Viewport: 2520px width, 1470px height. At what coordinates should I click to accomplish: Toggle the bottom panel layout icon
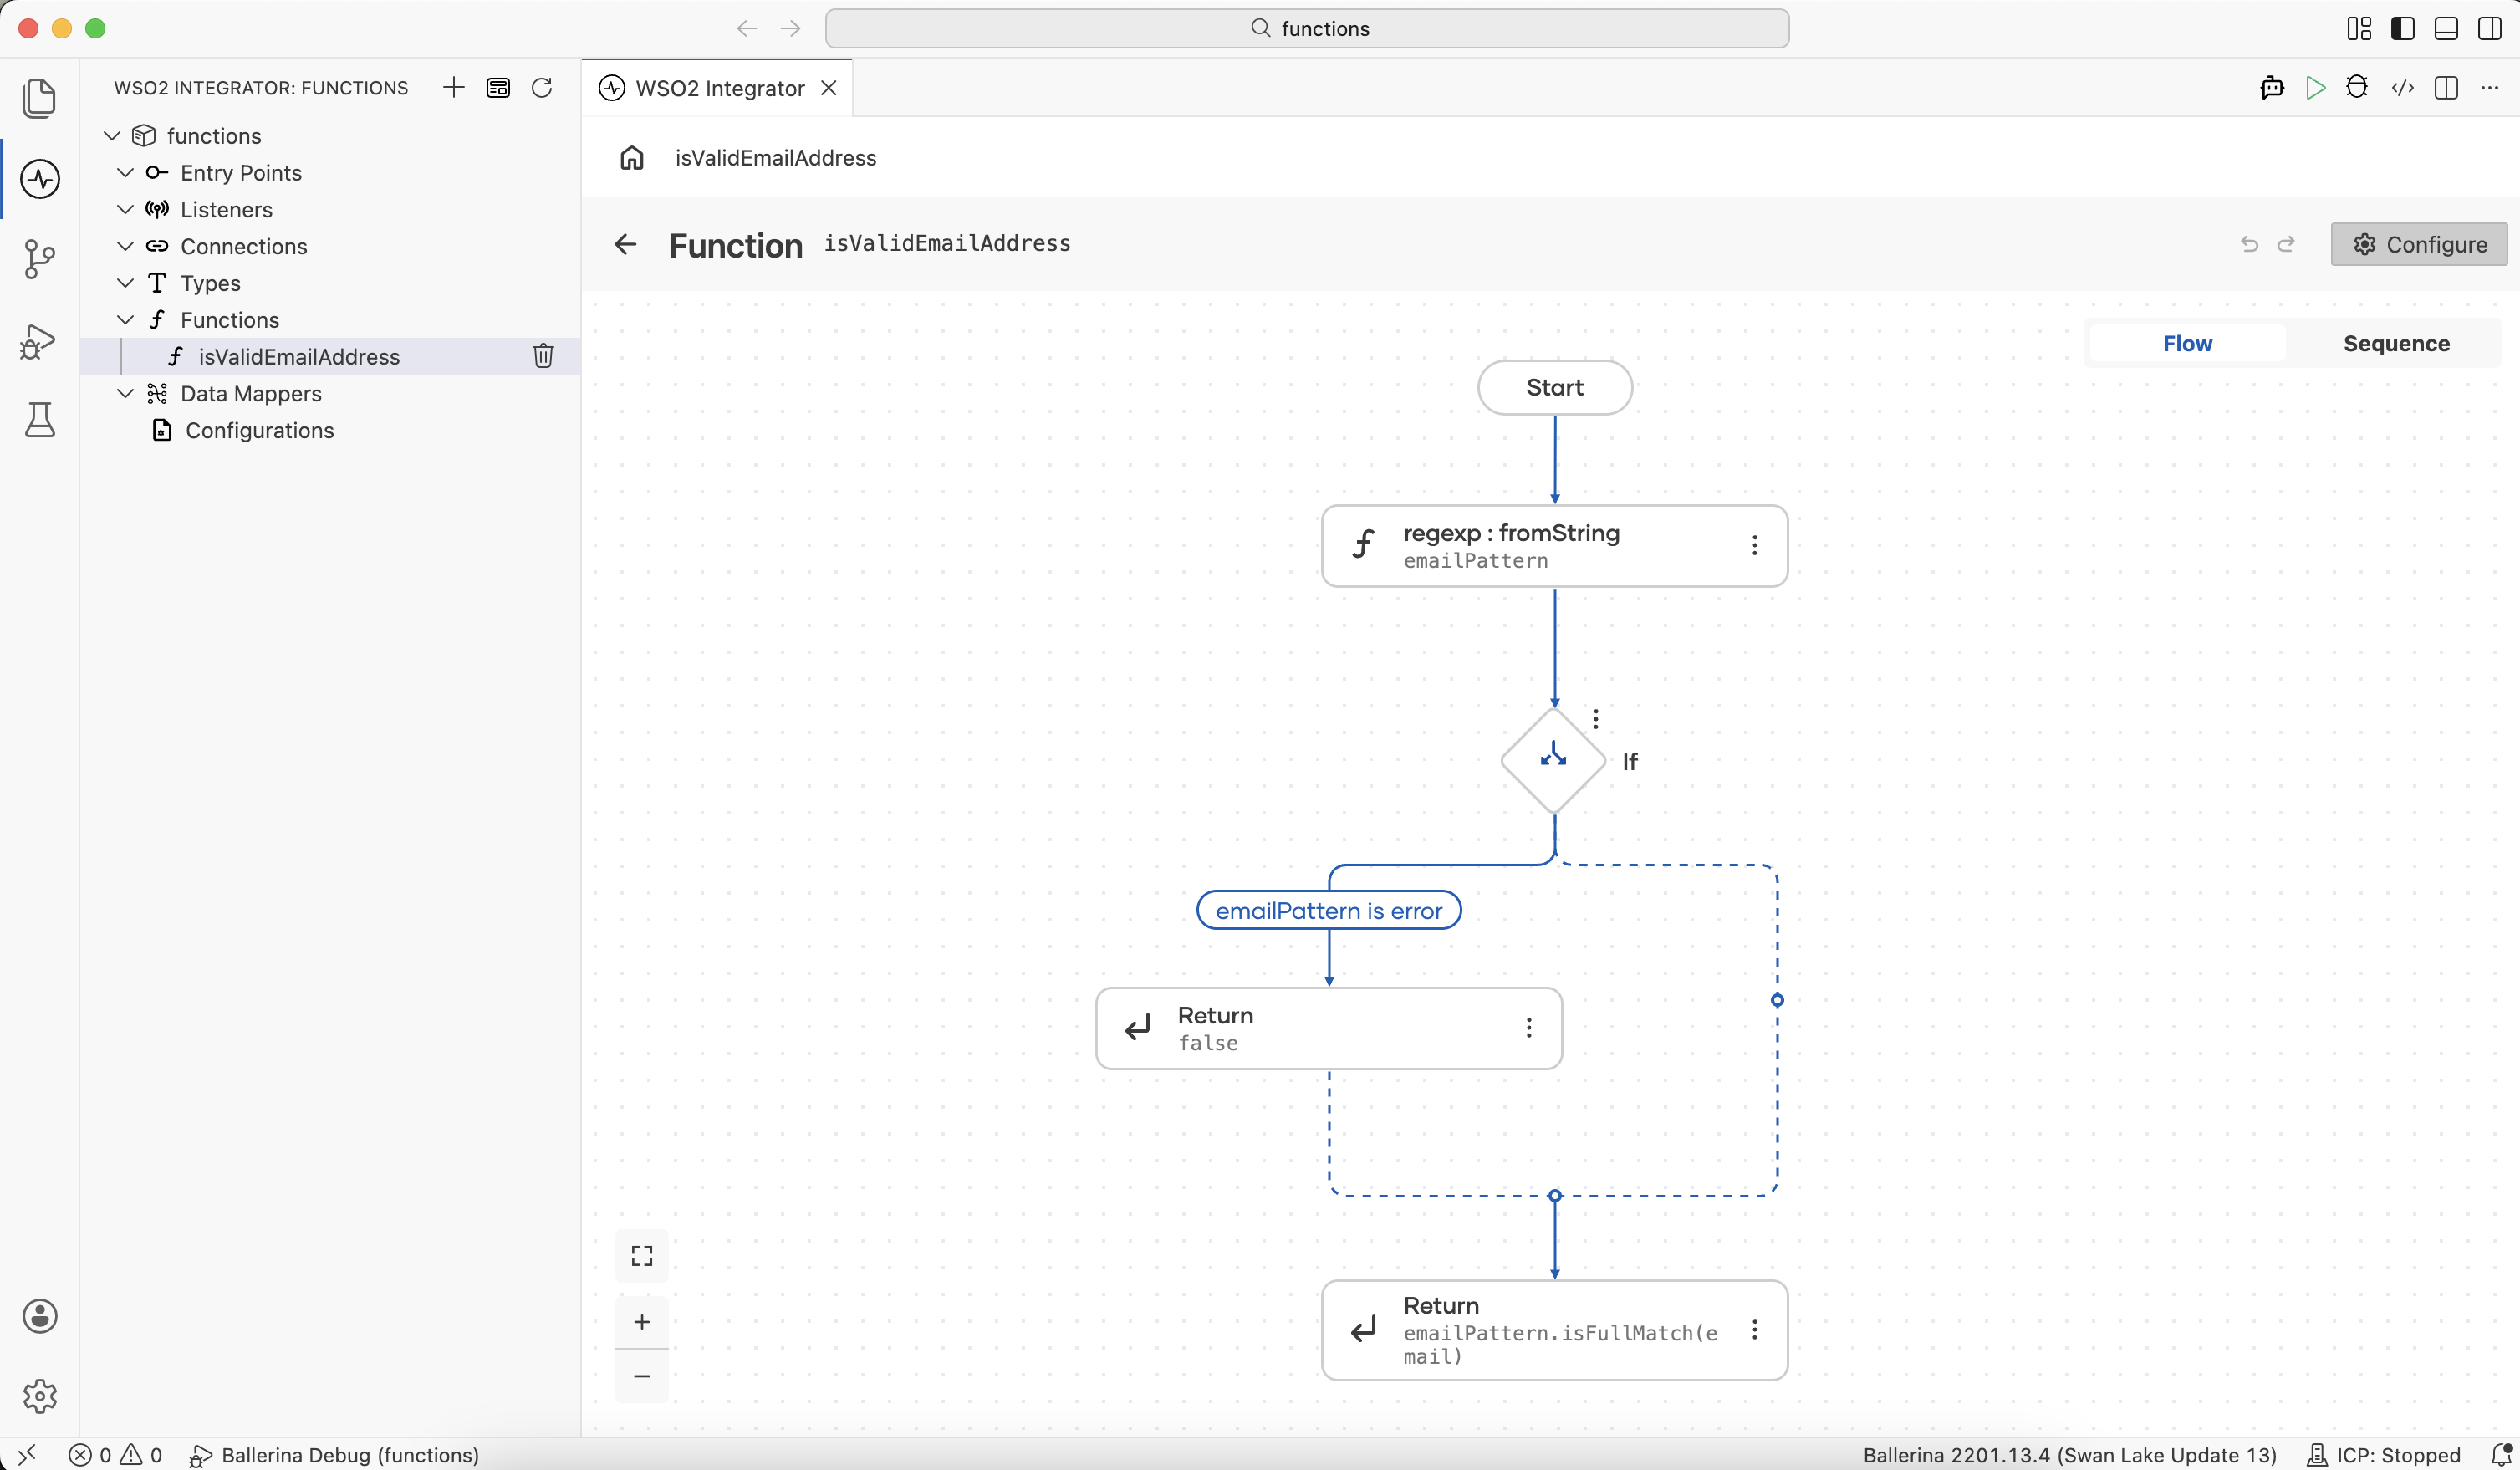pos(2446,28)
